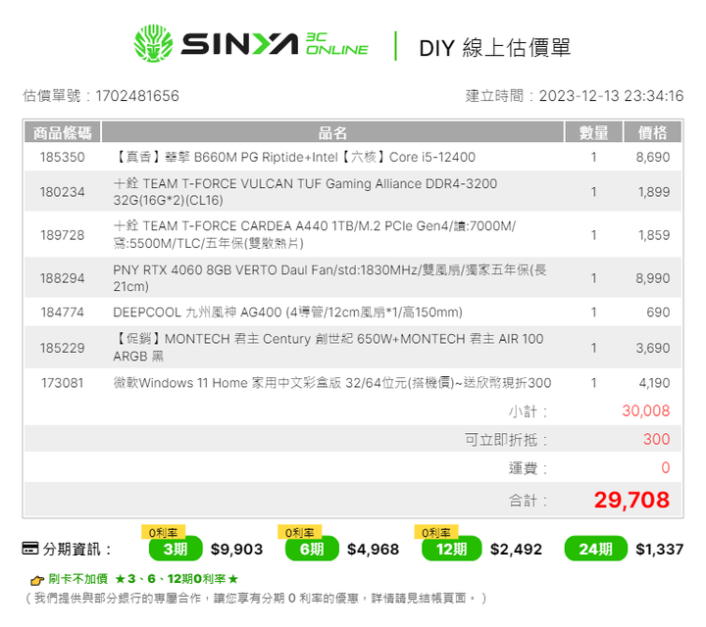Click the 商品條碼 column header
The image size is (706, 627).
point(63,132)
